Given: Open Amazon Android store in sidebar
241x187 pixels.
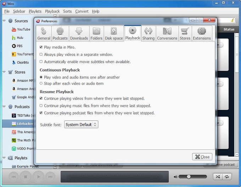Looking at the screenshot, I should pos(23,89).
